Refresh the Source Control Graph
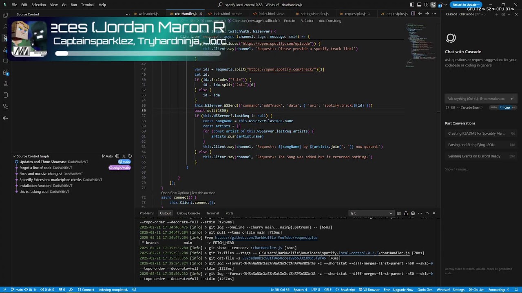This screenshot has height=293, width=522. (x=130, y=156)
